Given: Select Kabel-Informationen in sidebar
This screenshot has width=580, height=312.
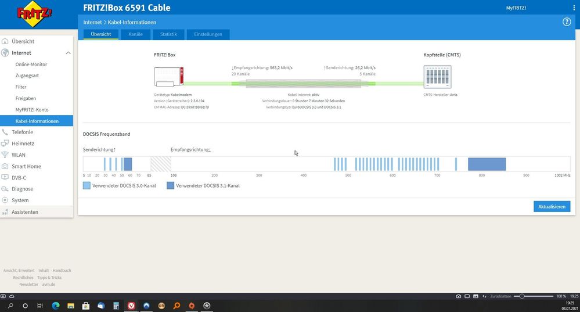Looking at the screenshot, I should coord(36,121).
